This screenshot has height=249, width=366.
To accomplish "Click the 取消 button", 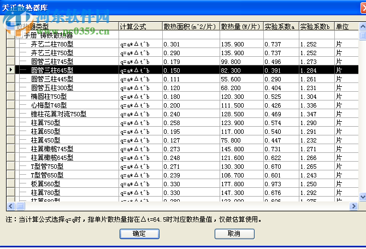I will coord(234,234).
